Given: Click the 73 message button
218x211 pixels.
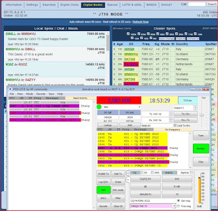Looking at the screenshot, I should 177,194.
